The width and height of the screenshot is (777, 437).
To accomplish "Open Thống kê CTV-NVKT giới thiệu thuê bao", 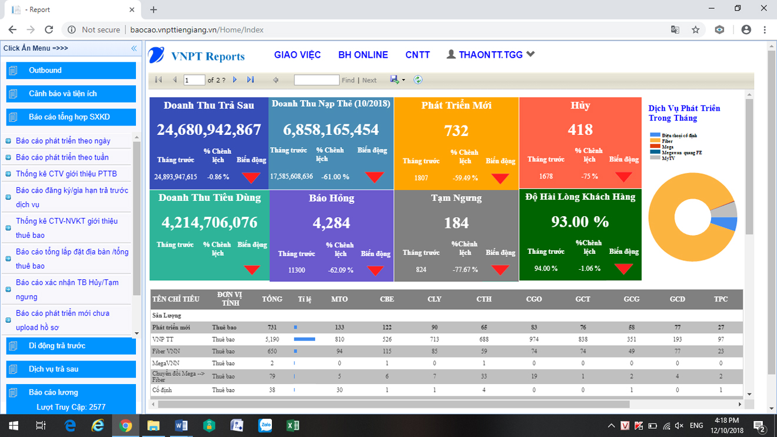I will [x=67, y=228].
